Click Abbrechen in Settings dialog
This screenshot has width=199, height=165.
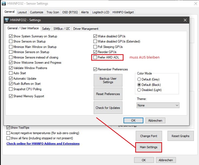pyautogui.click(x=155, y=120)
